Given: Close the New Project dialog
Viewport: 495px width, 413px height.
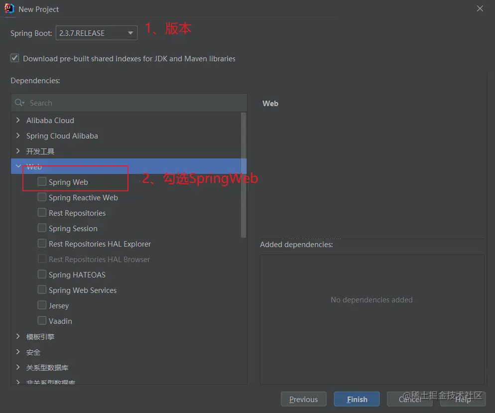Looking at the screenshot, I should 480,8.
